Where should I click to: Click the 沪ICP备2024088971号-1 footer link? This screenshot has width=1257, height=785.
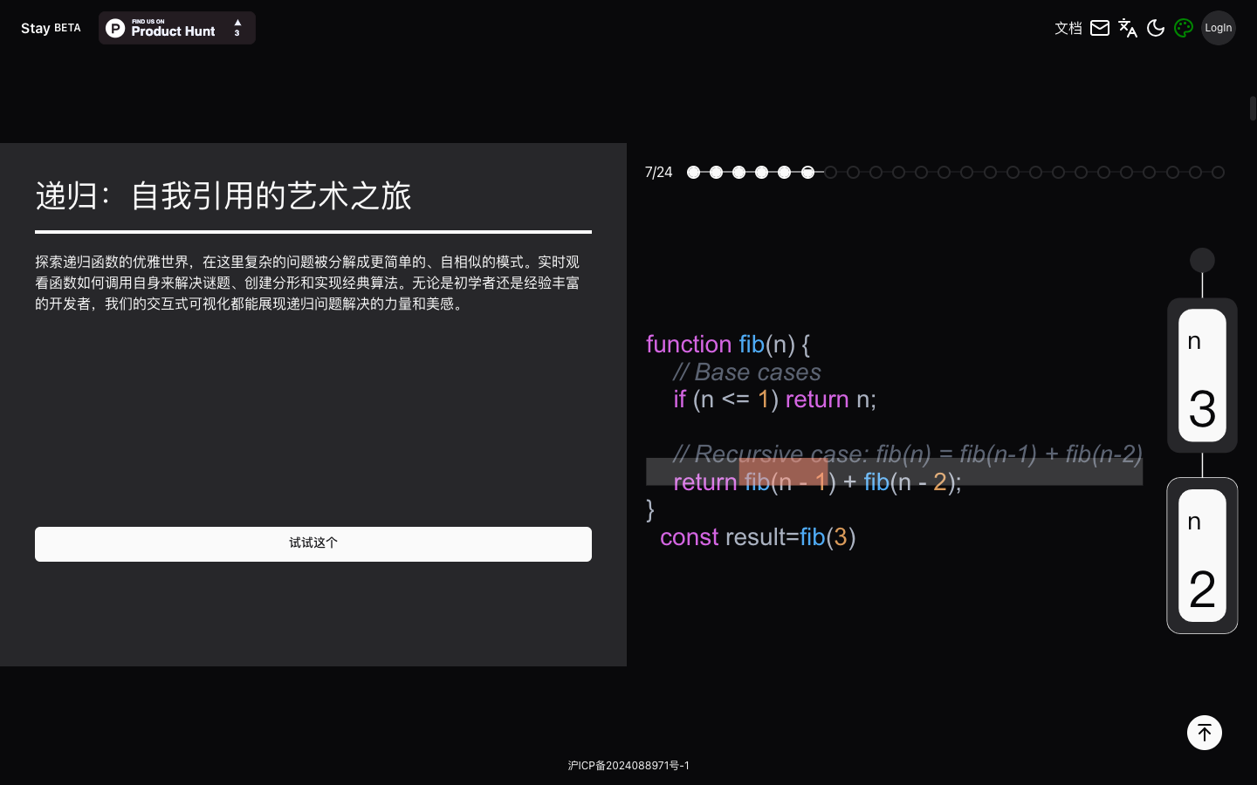click(628, 766)
